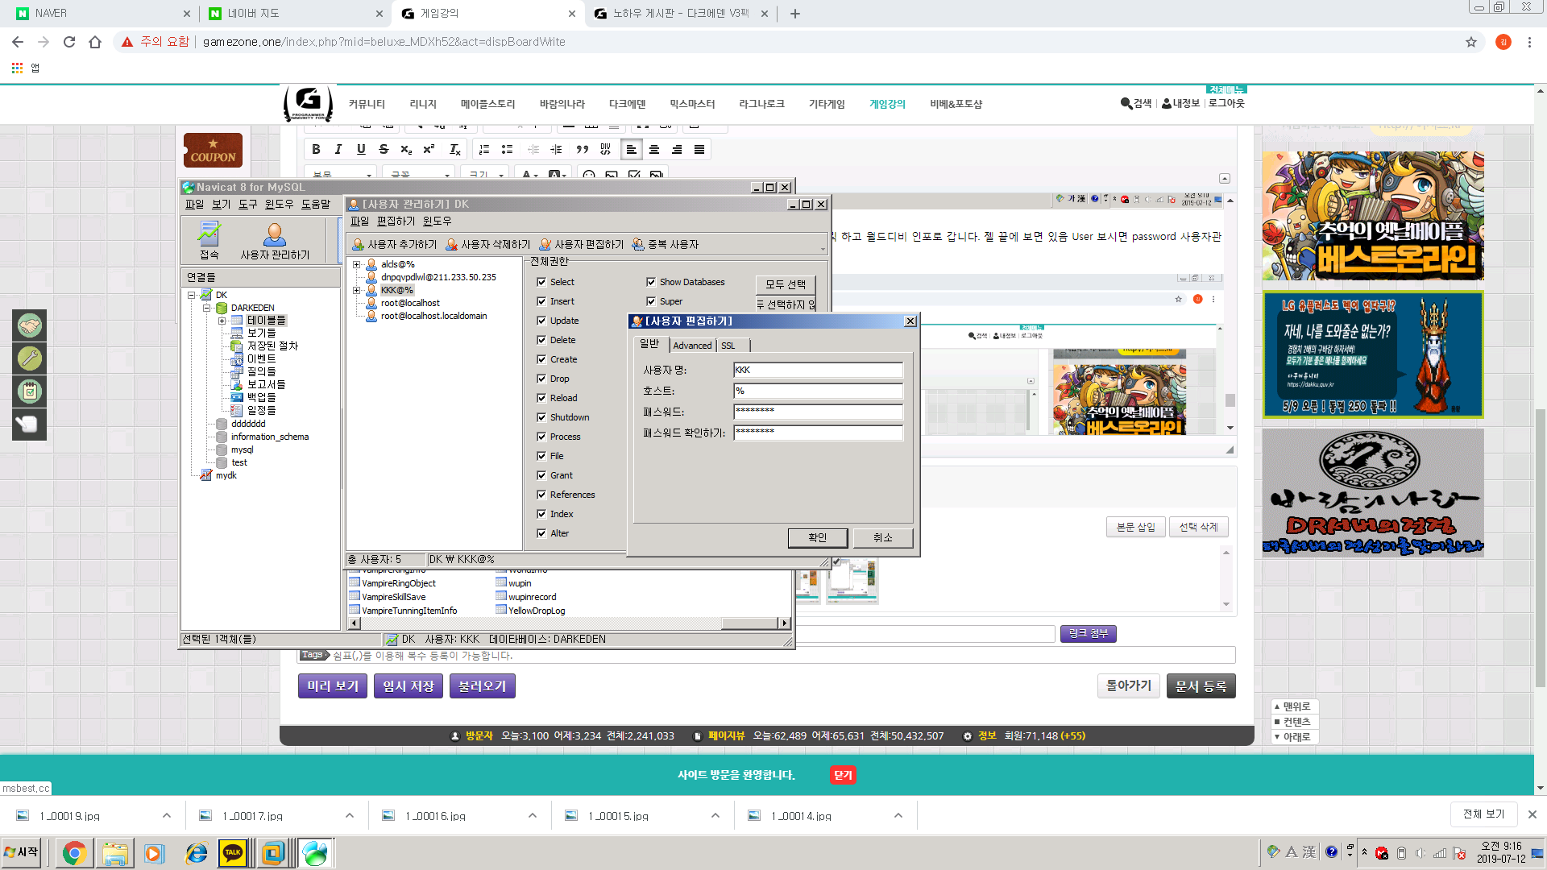Create a DIV container
The height and width of the screenshot is (870, 1547).
tap(605, 150)
